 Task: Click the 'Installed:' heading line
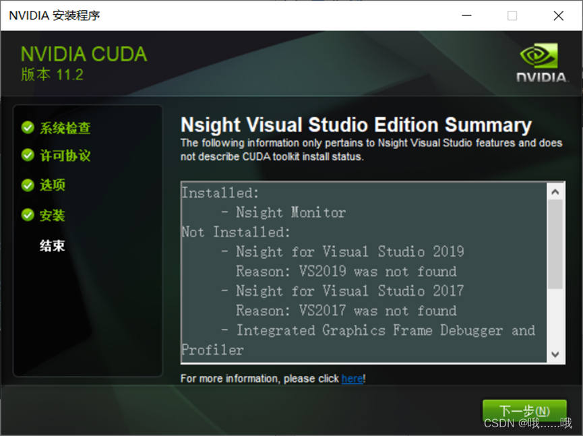pos(220,193)
